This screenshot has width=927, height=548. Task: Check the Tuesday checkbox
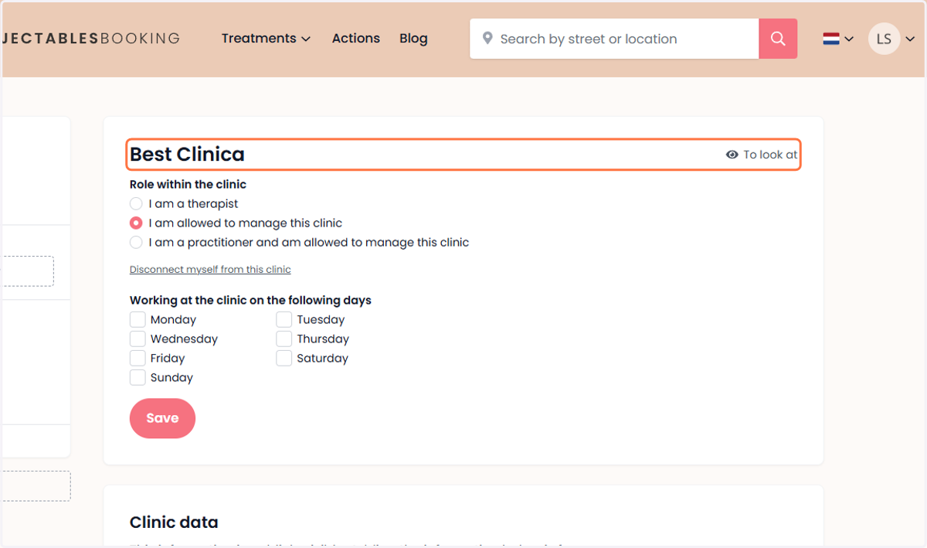tap(284, 320)
